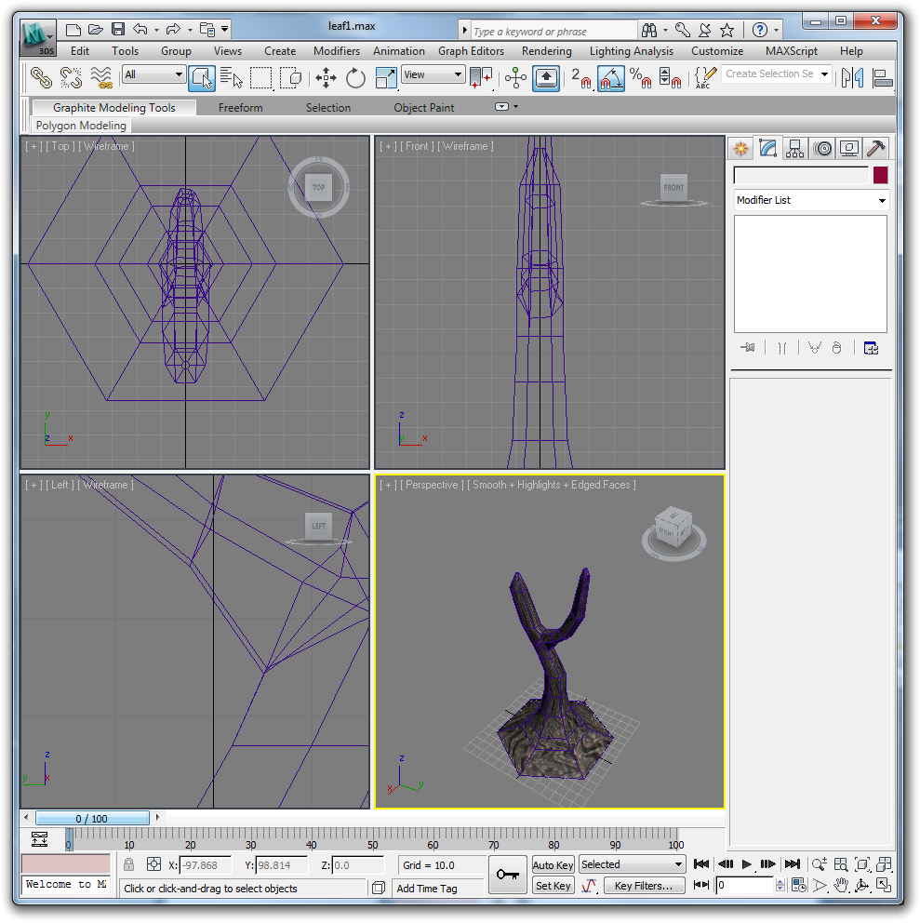Click the Select by Name icon
The width and height of the screenshot is (920, 923).
(232, 78)
